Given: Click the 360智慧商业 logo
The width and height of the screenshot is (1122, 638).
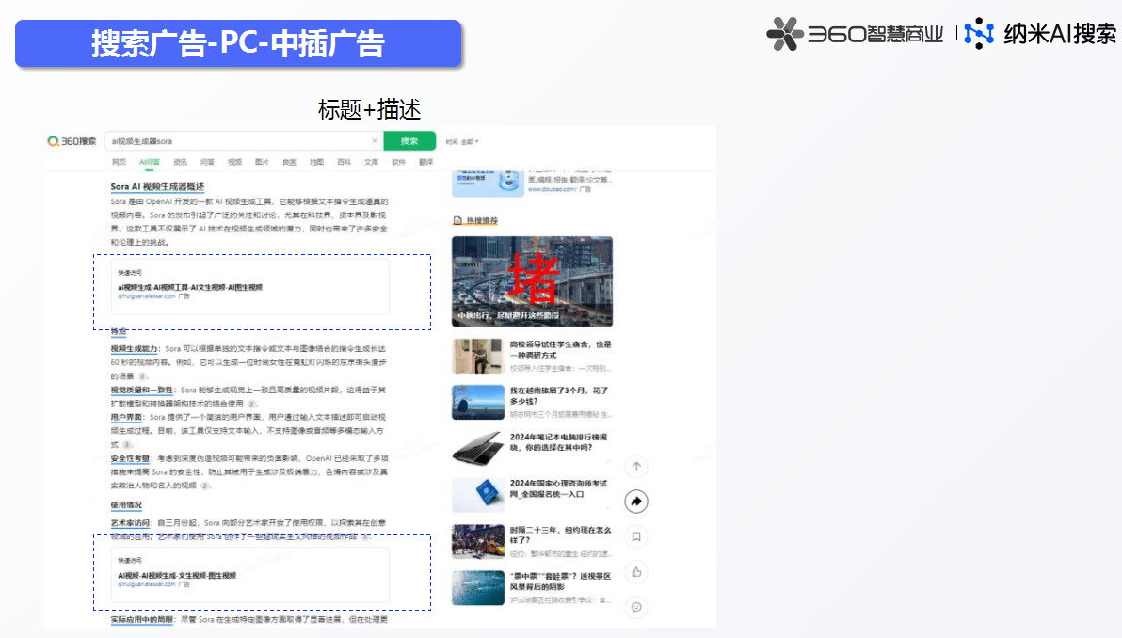Looking at the screenshot, I should tap(855, 34).
